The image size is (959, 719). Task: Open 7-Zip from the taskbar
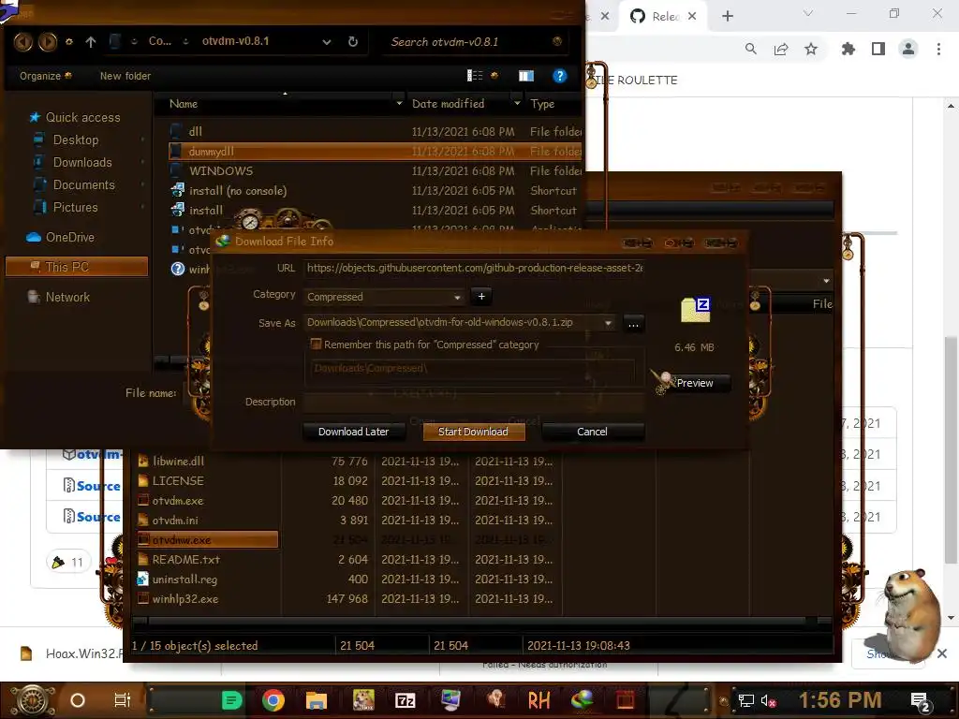coord(405,700)
